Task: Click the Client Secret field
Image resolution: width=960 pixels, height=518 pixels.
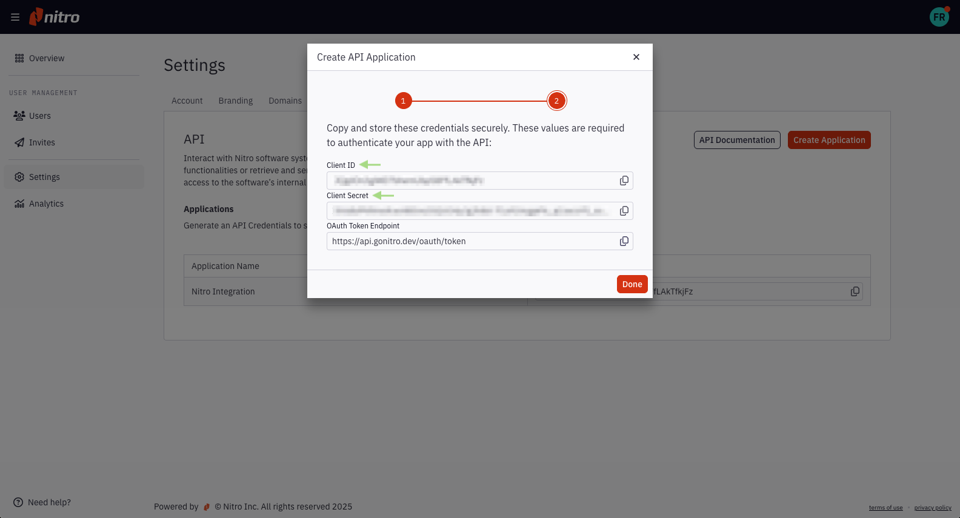Action: tap(480, 211)
